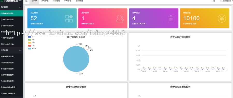Click the 08-20 point on the user trend line

pos(144,70)
